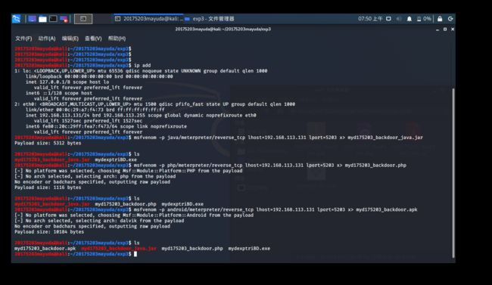Switch to the 20175203mayuda@kali terminal taskbar button
Screen dimensions: 492x285
point(149,19)
